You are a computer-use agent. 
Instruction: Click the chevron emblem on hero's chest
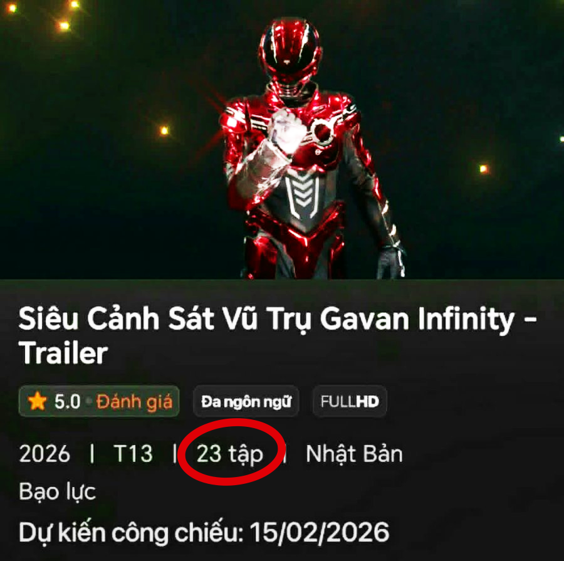pyautogui.click(x=301, y=196)
